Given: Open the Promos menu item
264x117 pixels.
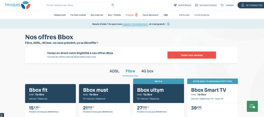Looking at the screenshot, I should (129, 15).
